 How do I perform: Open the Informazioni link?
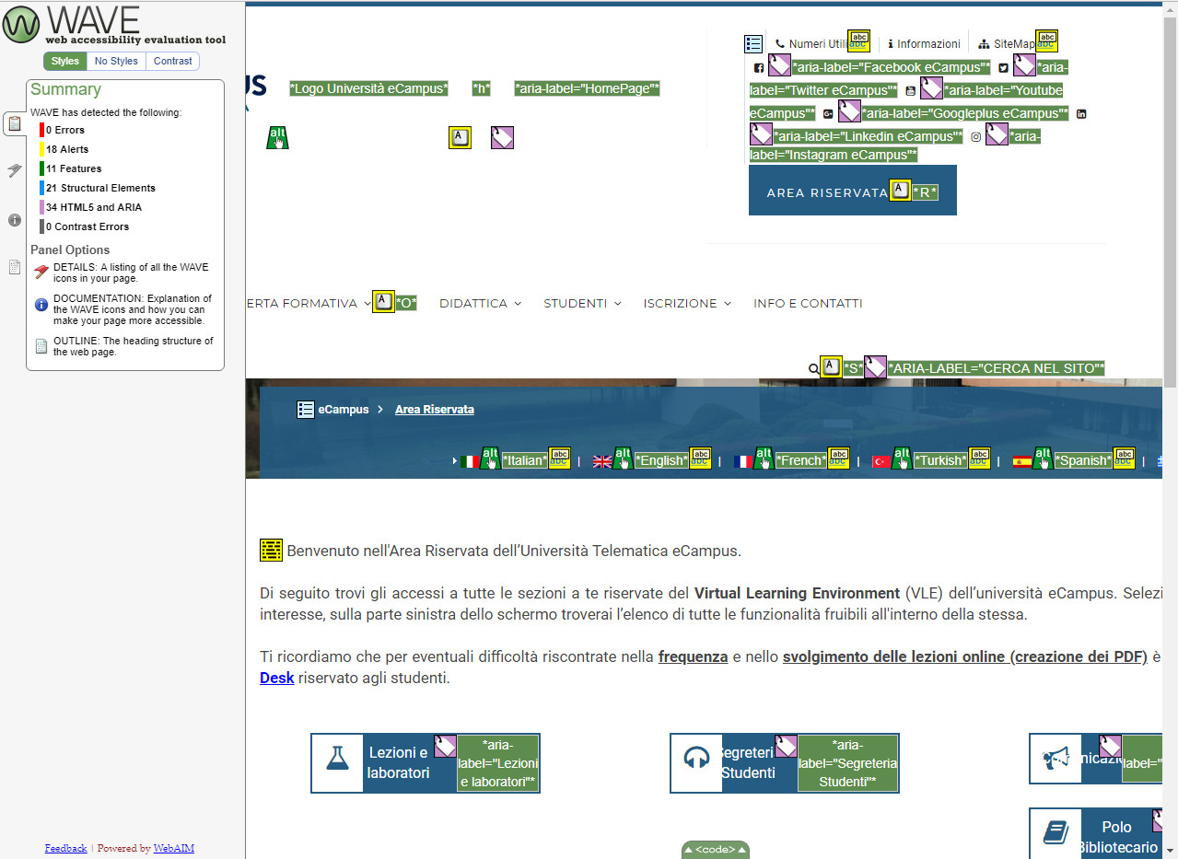coord(924,44)
